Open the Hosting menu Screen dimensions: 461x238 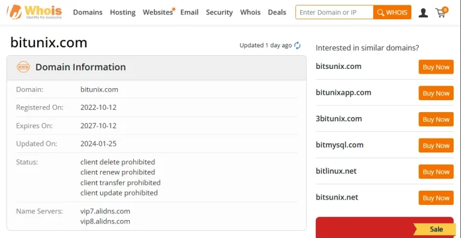122,13
